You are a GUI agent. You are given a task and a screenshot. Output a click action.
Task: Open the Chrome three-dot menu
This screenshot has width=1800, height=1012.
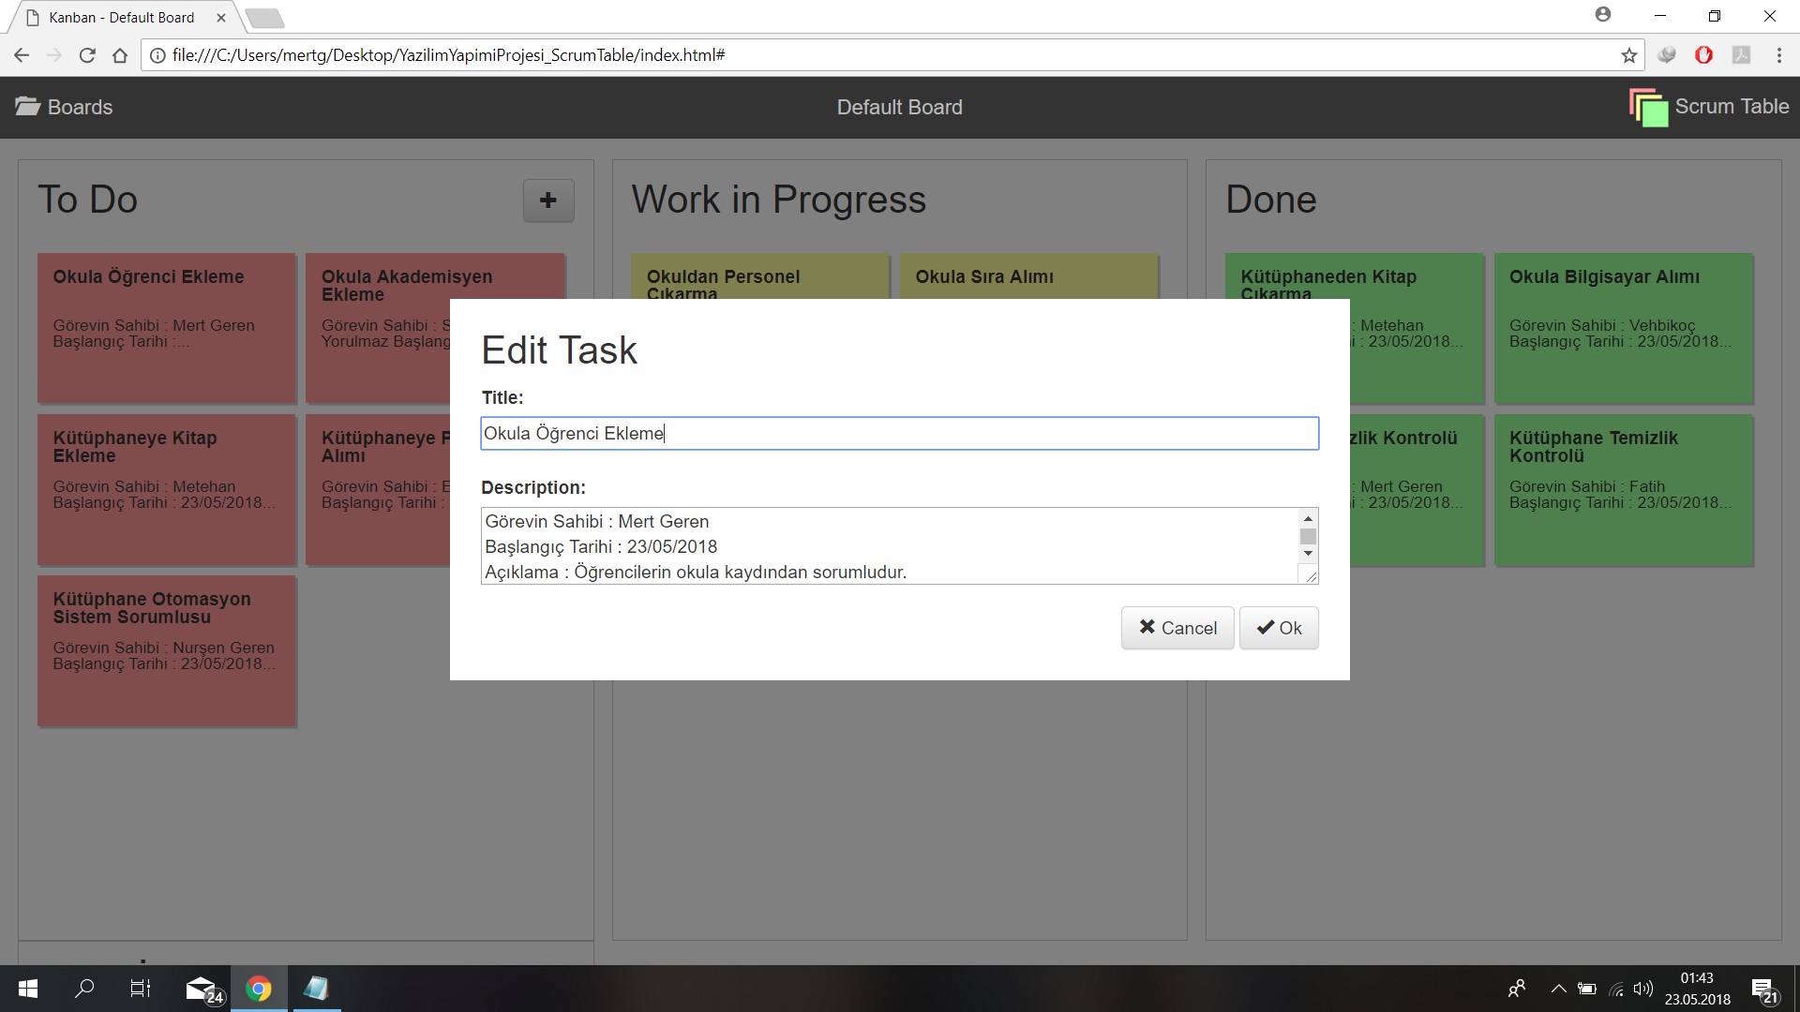(x=1778, y=55)
